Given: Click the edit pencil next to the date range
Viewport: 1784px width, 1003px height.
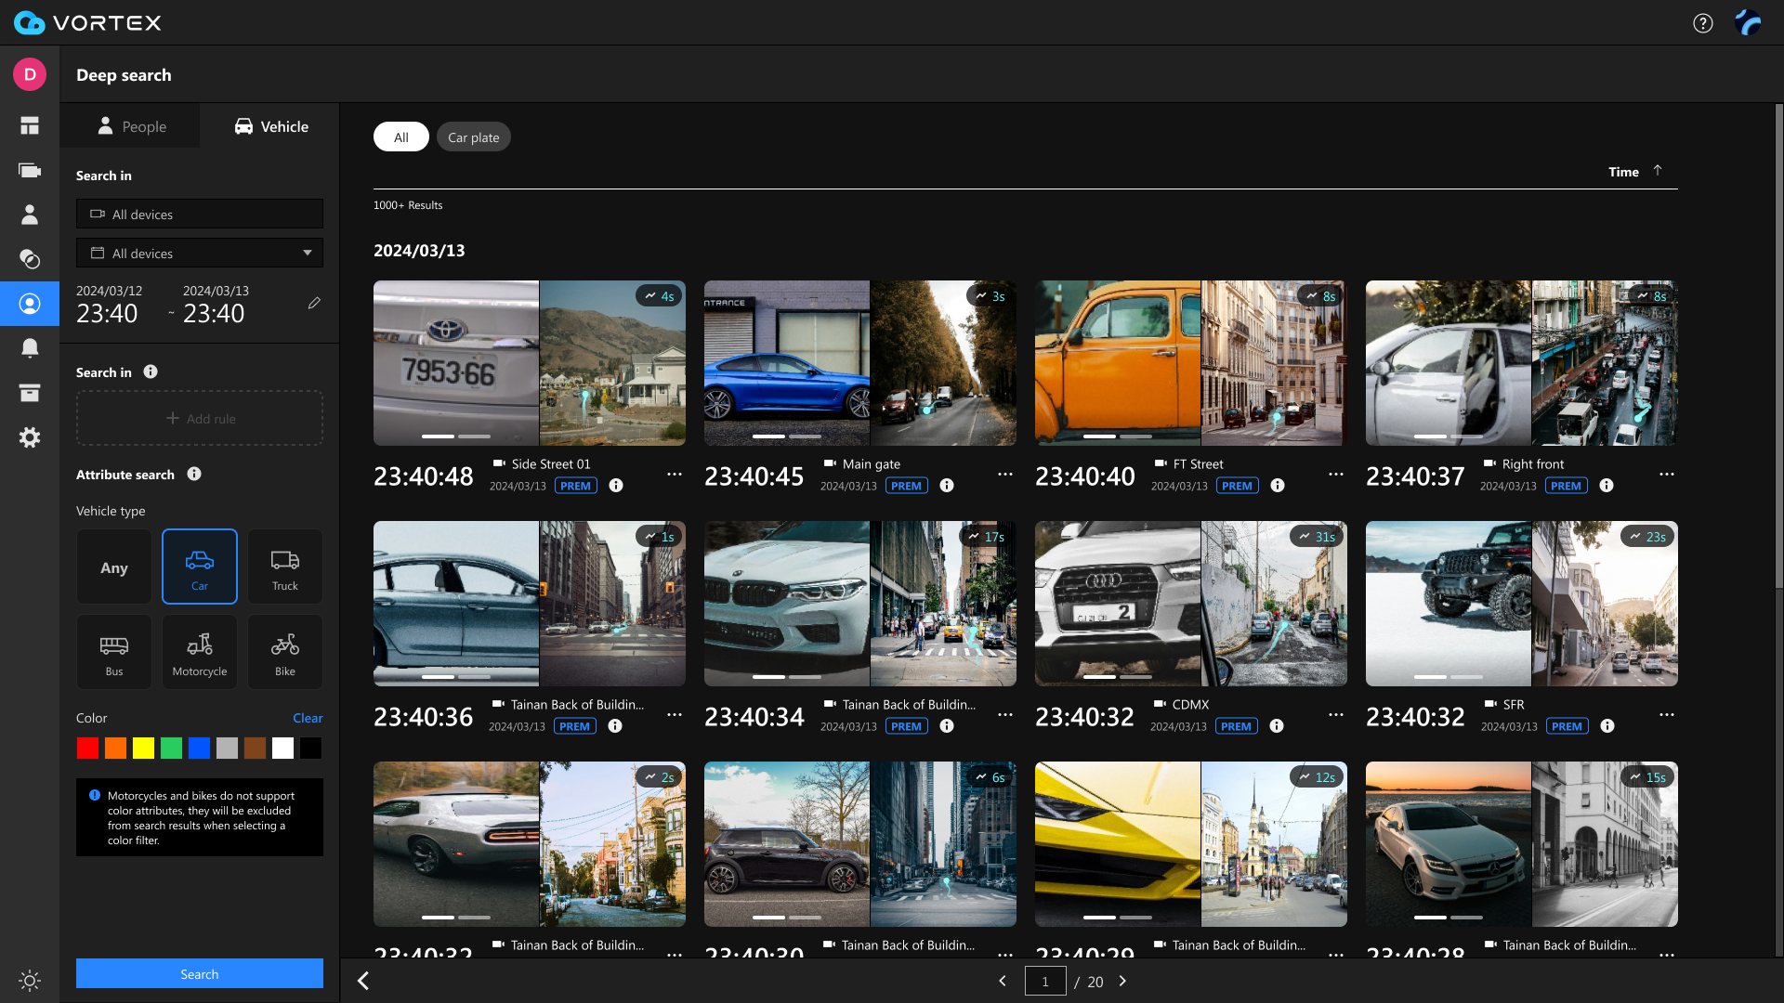Looking at the screenshot, I should click(x=313, y=303).
